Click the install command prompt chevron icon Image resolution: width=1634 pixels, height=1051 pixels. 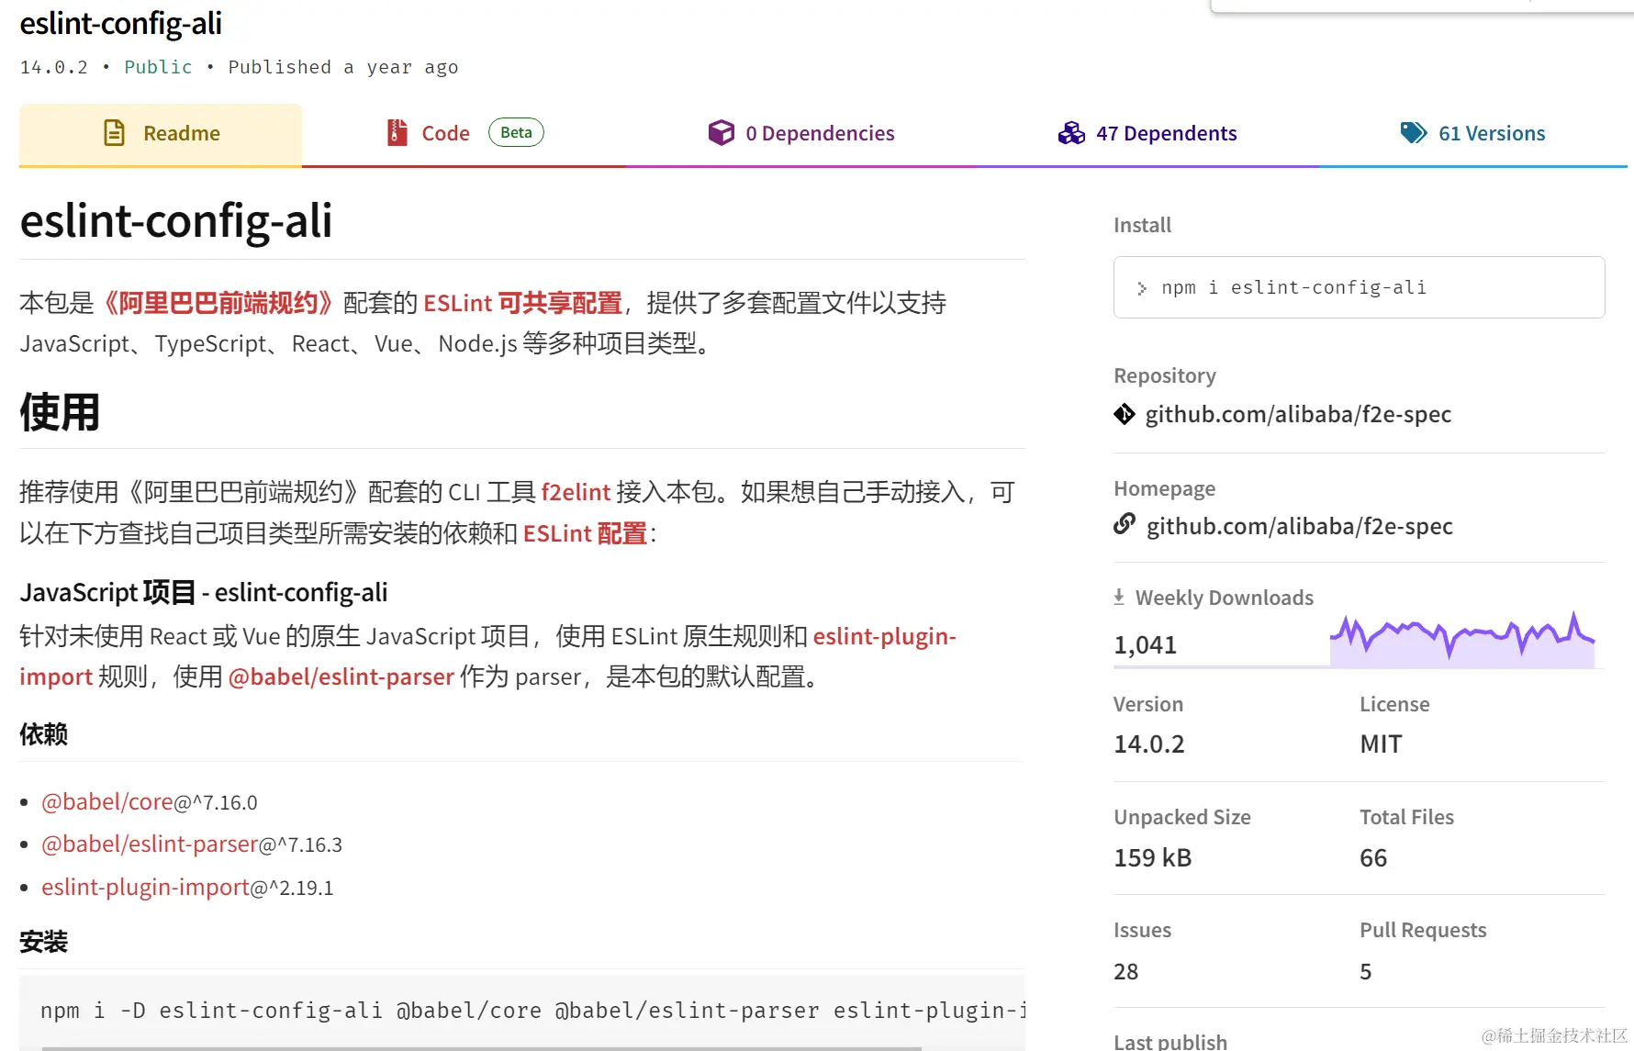tap(1142, 288)
